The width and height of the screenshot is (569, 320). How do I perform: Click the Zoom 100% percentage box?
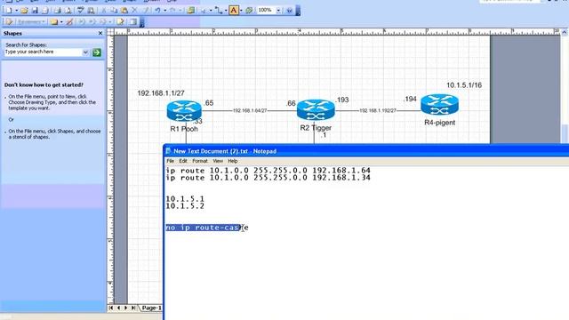266,10
